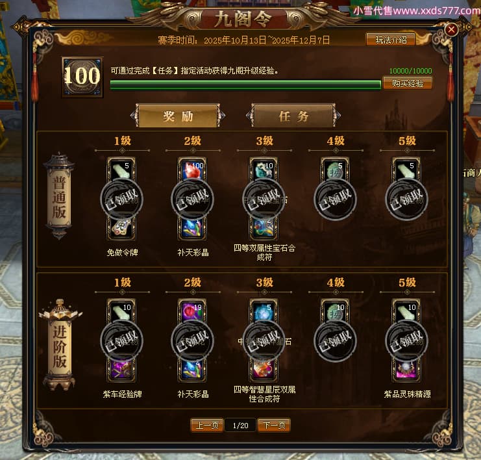The image size is (481, 460).
Task: Click the level 100 badge
Action: pos(82,77)
